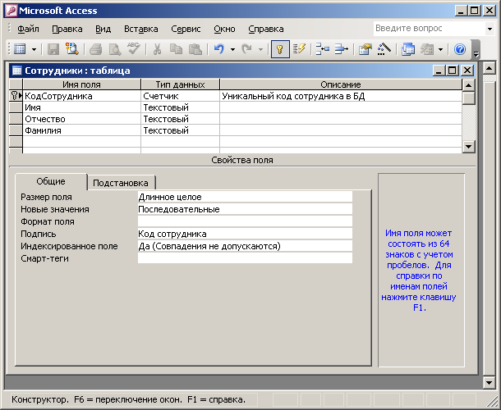Screen dimensions: 501x410
Task: Click the Delete Rows icon
Action: pos(342,49)
